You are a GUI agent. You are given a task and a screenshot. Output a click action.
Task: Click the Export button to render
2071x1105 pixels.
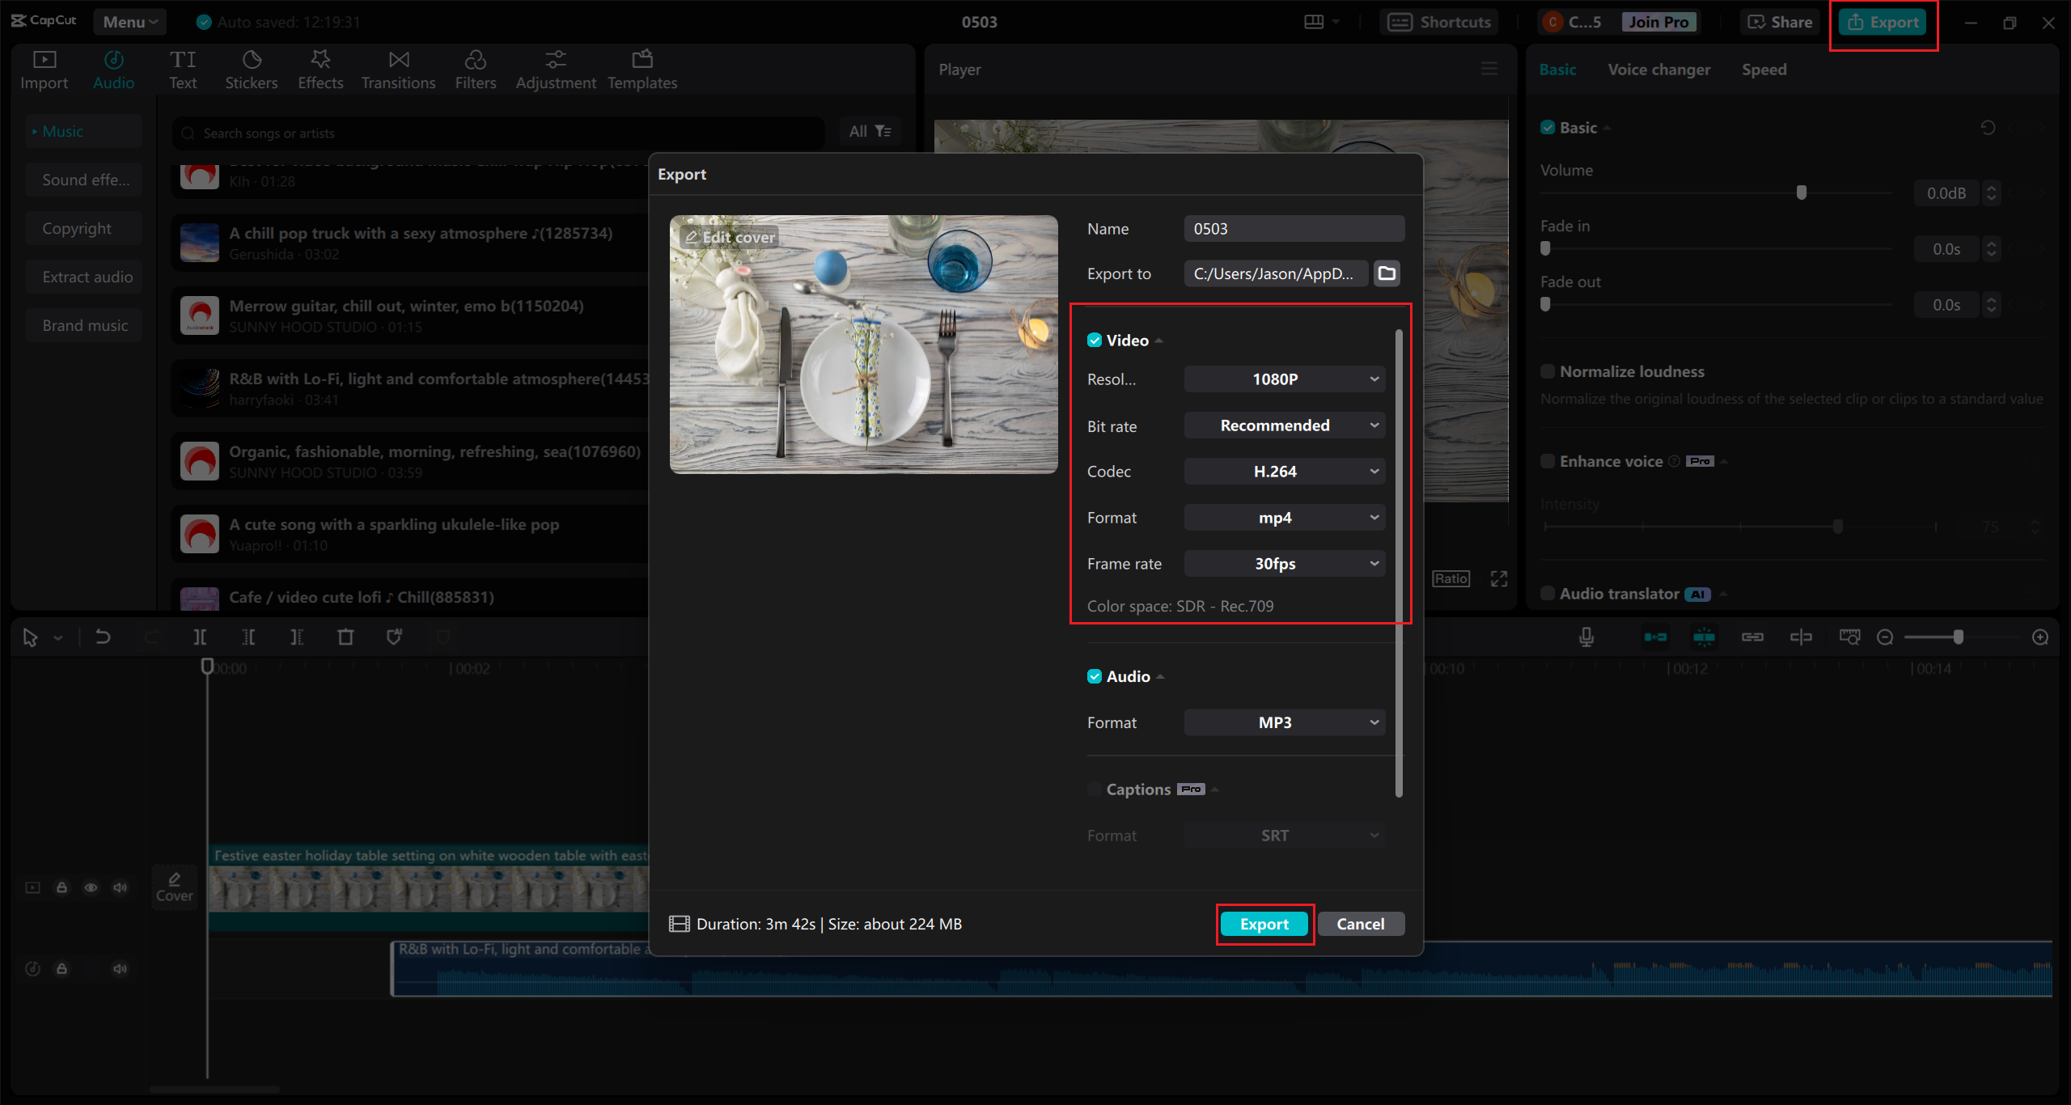tap(1263, 923)
